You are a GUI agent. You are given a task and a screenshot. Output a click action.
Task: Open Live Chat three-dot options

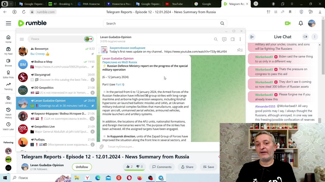click(x=315, y=37)
